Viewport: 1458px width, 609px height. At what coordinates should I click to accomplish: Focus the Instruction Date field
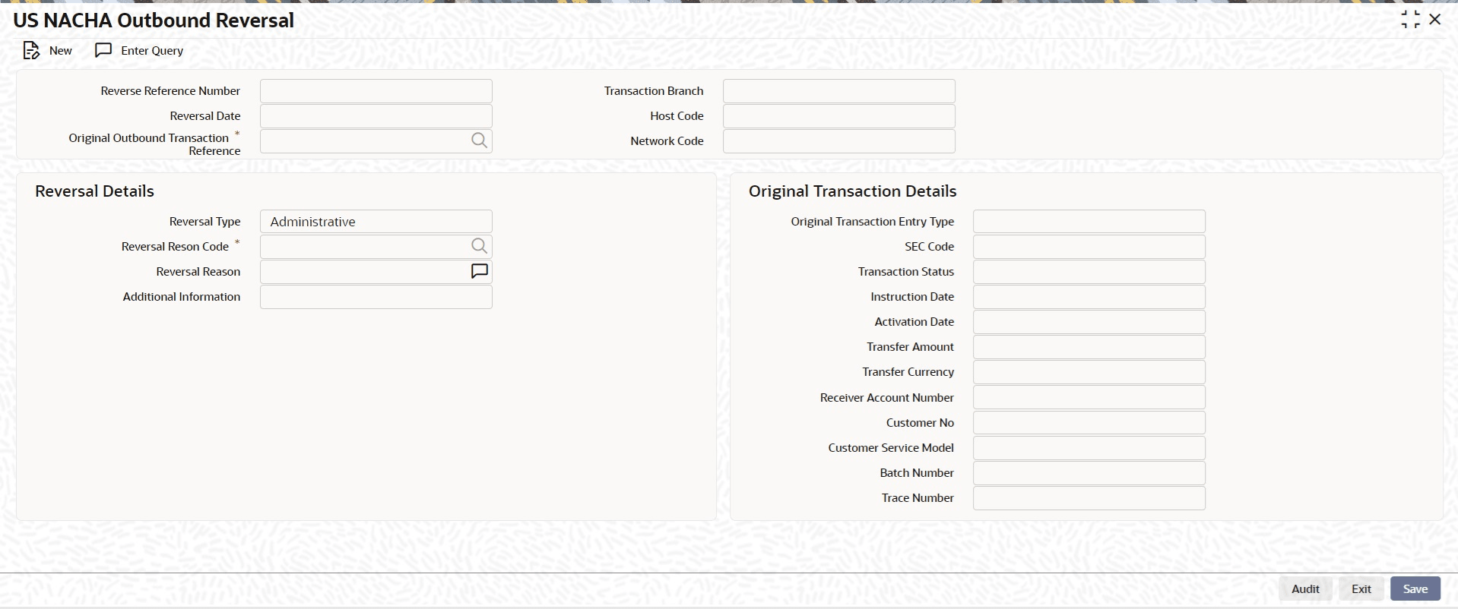click(1089, 297)
